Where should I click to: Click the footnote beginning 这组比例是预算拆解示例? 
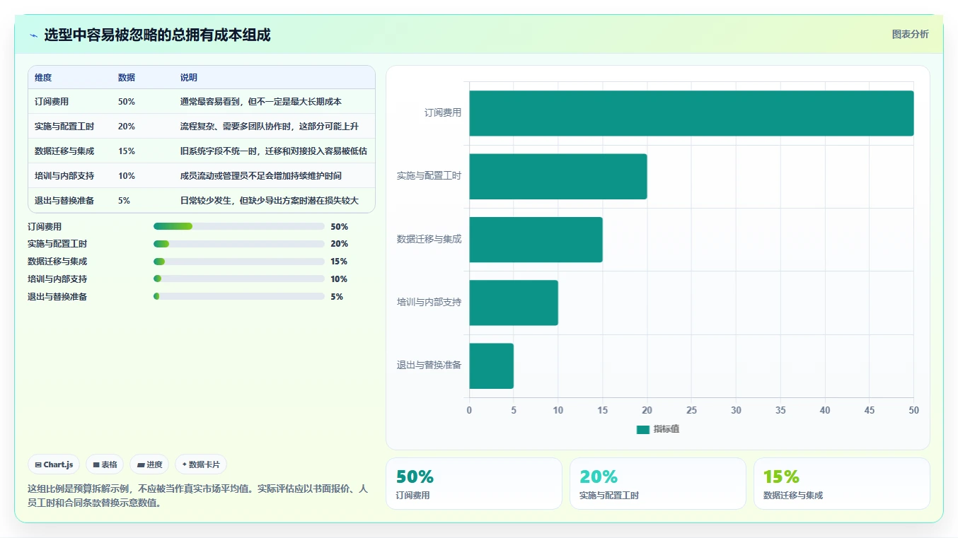[198, 496]
